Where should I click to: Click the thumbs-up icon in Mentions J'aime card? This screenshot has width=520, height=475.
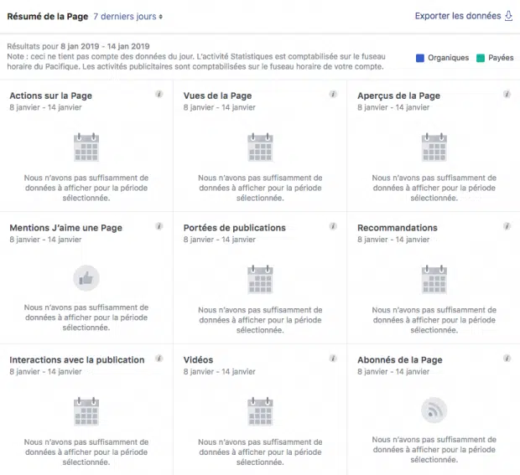tap(86, 278)
